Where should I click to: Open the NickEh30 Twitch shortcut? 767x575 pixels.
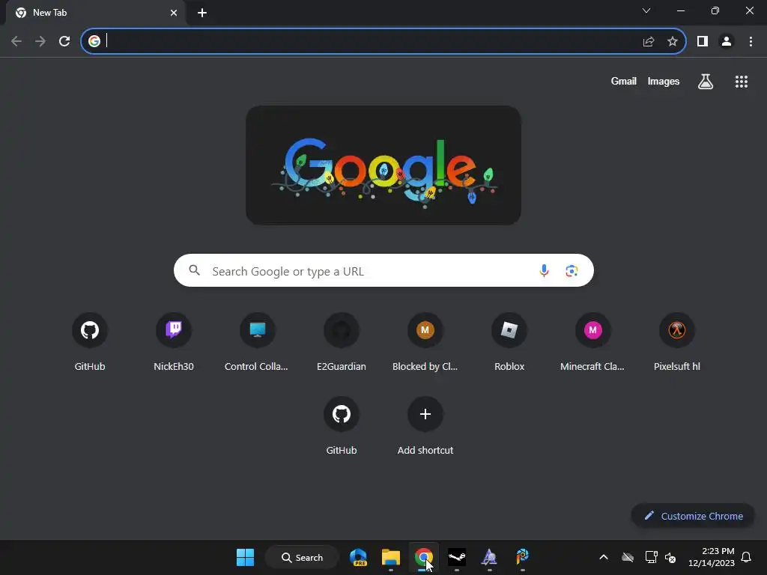tap(174, 342)
